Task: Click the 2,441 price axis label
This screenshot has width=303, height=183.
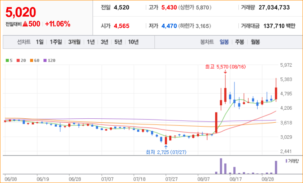Action: [x=286, y=151]
